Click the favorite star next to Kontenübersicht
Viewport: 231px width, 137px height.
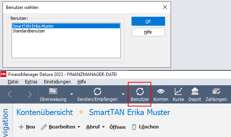tap(81, 112)
